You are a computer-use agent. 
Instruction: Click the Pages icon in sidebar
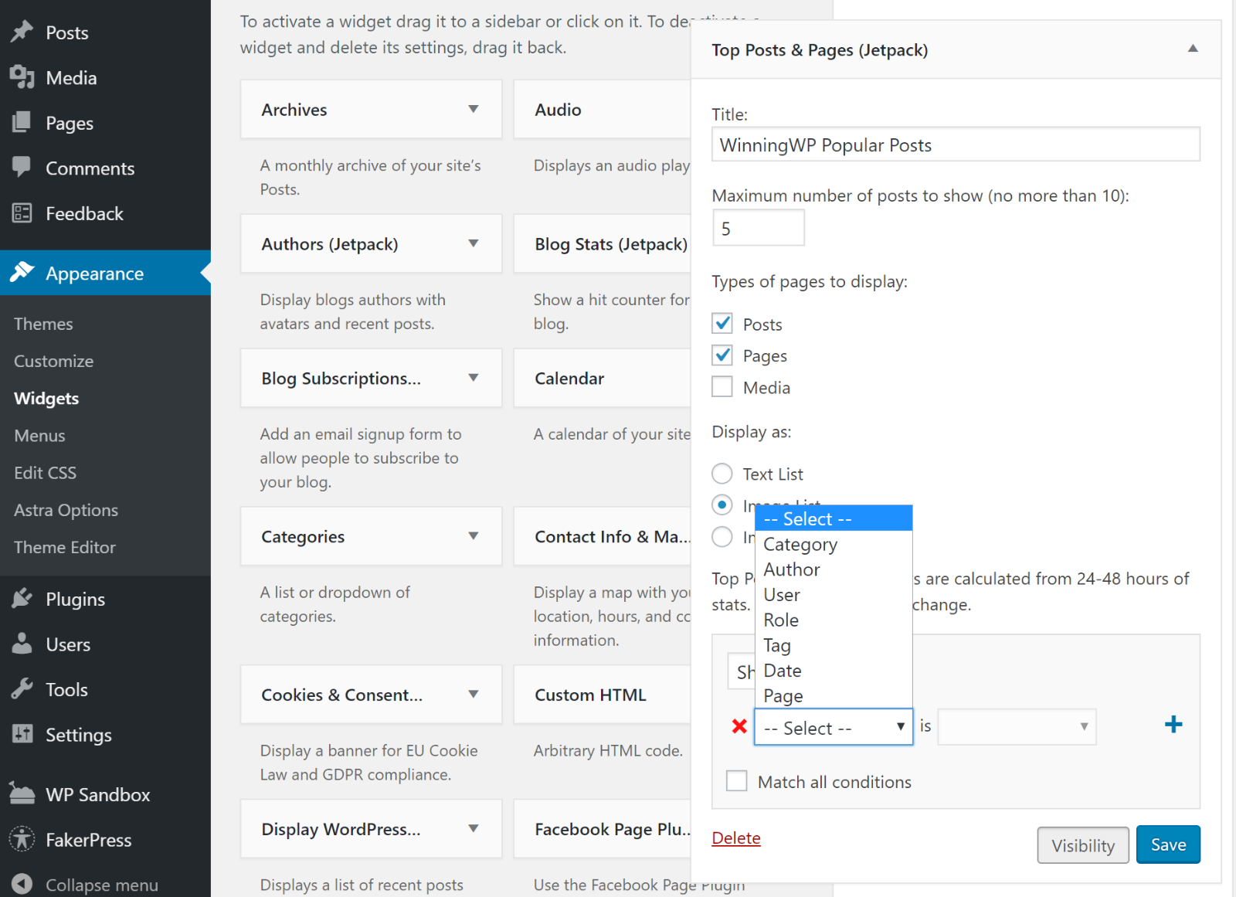22,122
